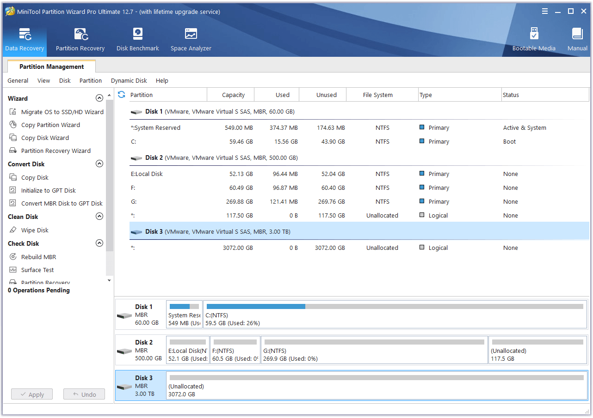Open the Dynamic Disk menu
593x418 pixels.
(129, 80)
